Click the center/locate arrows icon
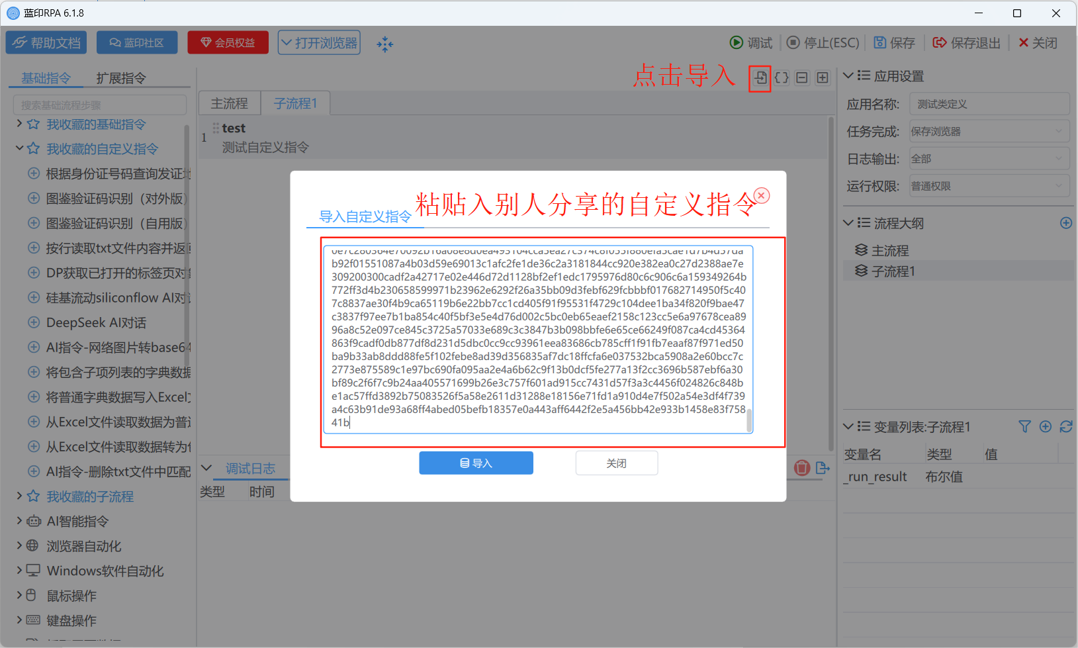Viewport: 1078px width, 648px height. coord(385,44)
